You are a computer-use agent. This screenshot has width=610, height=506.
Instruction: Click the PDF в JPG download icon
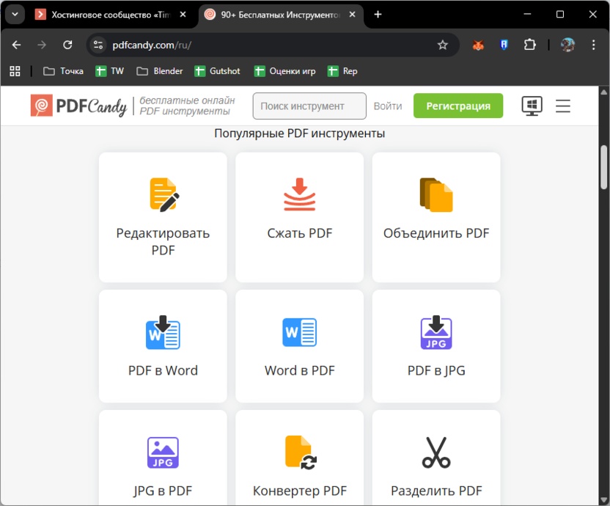(x=436, y=332)
